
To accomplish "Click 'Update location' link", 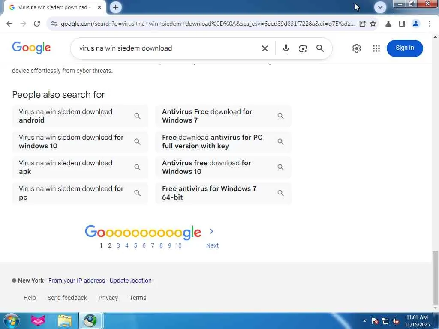I will pyautogui.click(x=130, y=281).
